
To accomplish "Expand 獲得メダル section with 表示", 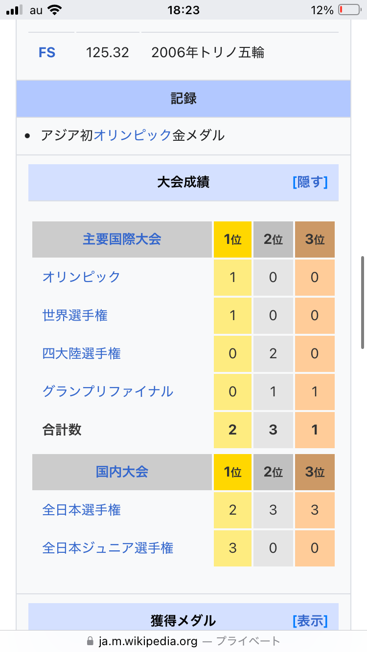I will [x=310, y=621].
